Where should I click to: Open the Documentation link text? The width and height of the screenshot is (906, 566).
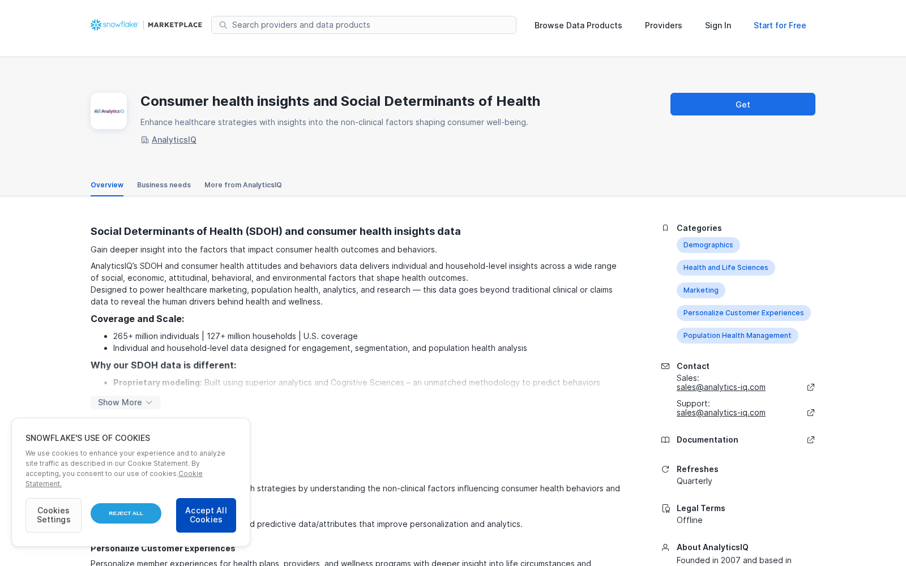pos(707,440)
